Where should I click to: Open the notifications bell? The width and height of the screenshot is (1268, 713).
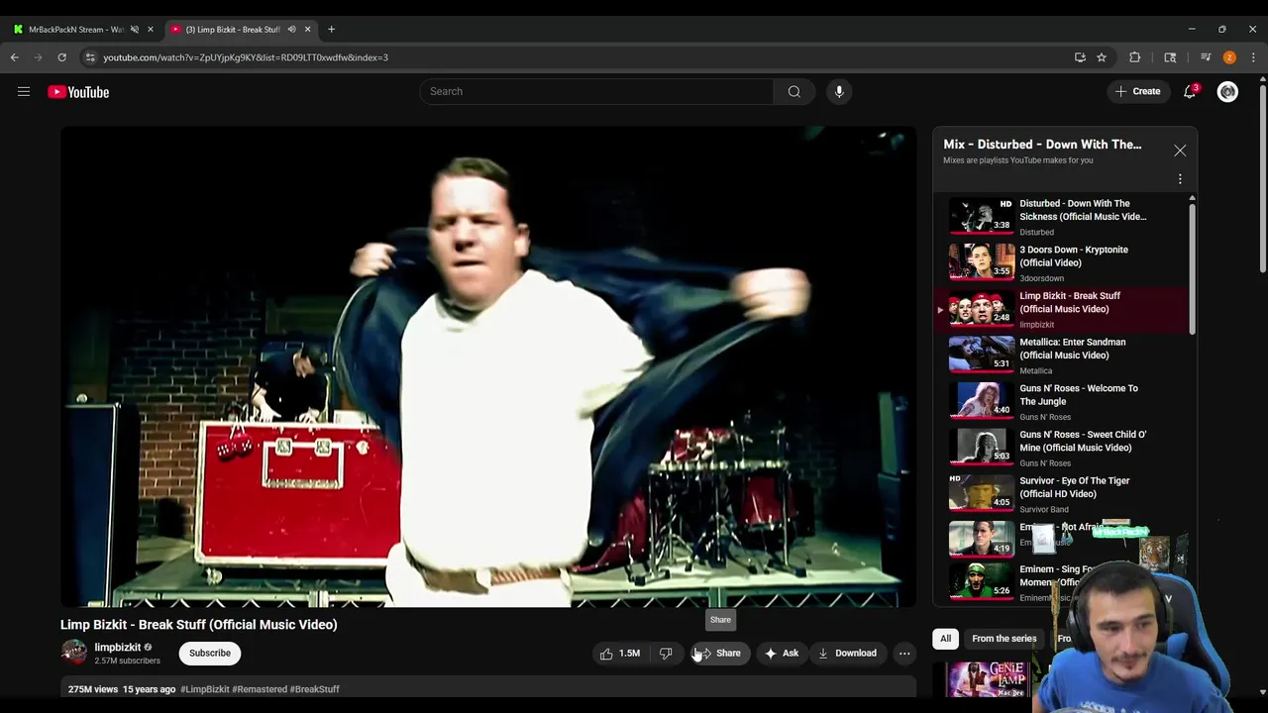point(1190,92)
